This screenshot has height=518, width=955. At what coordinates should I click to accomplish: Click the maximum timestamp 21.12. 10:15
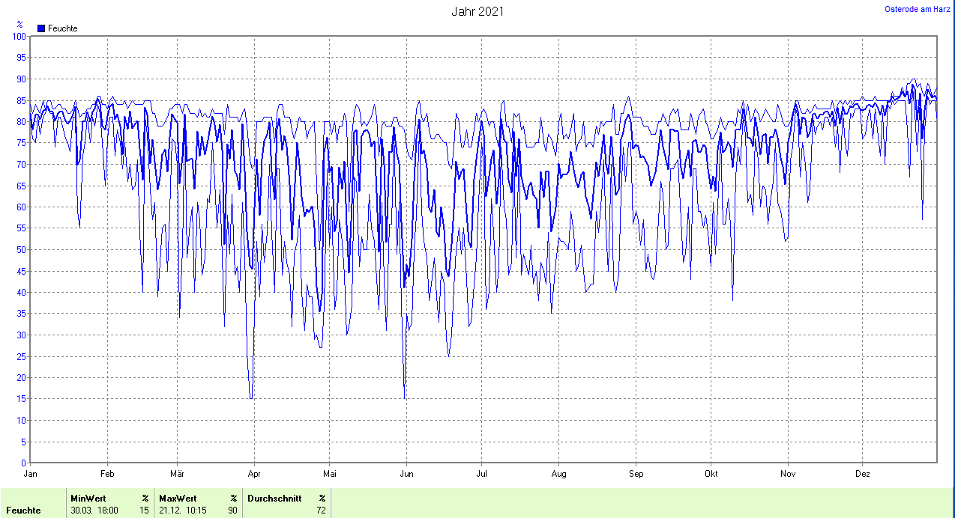(183, 511)
